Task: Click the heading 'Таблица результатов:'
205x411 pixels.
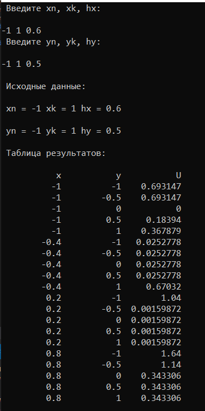Action: [x=56, y=153]
